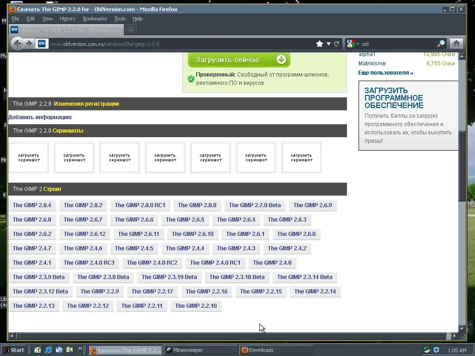Viewport: 475px width, 356px height.
Task: Open the Downloads window from taskbar
Action: (x=276, y=350)
